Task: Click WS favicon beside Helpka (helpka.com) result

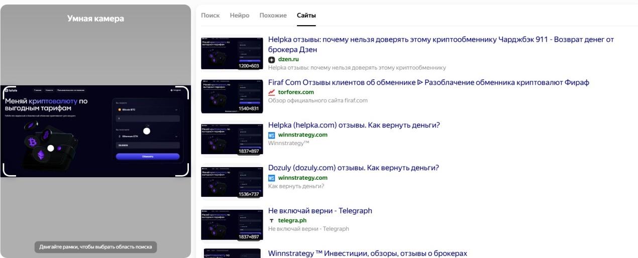Action: point(272,135)
